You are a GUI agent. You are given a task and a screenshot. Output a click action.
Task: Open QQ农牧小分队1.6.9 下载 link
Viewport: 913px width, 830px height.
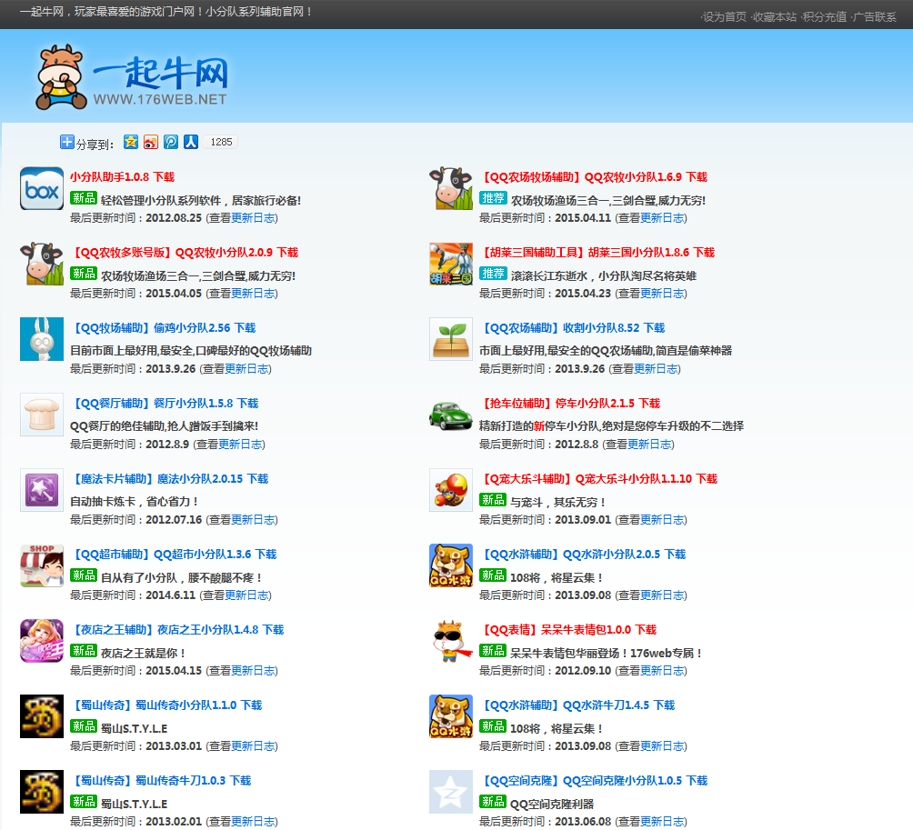point(593,177)
